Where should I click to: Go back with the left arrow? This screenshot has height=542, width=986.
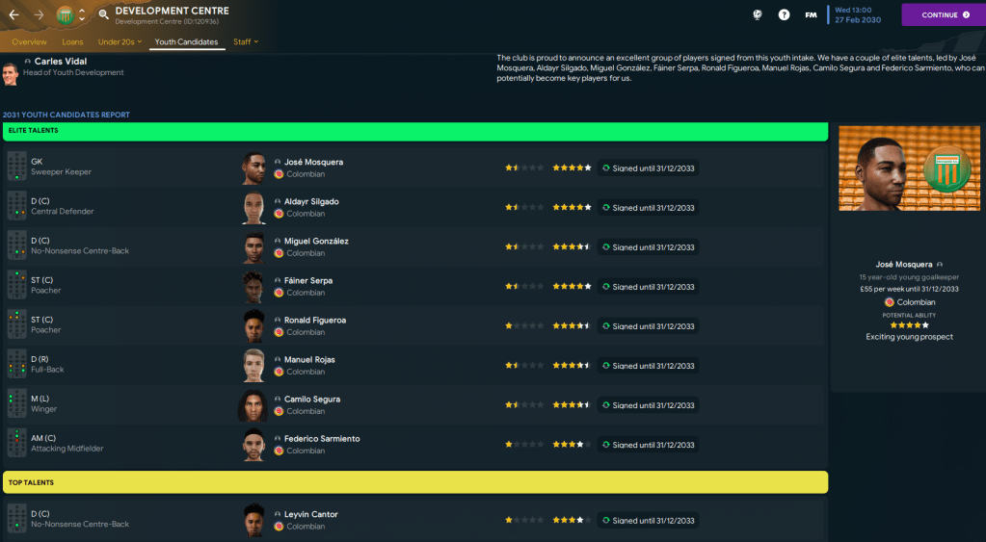(13, 15)
